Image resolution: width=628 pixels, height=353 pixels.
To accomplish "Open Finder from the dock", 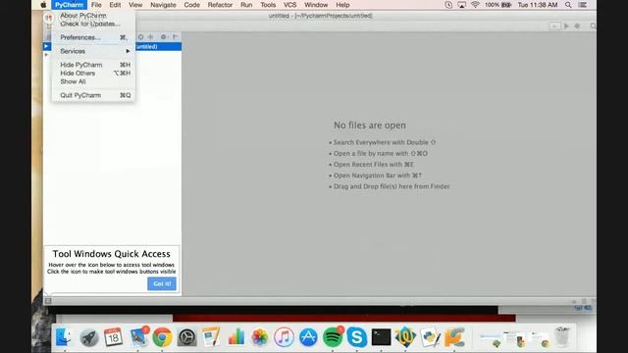I will coord(64,337).
